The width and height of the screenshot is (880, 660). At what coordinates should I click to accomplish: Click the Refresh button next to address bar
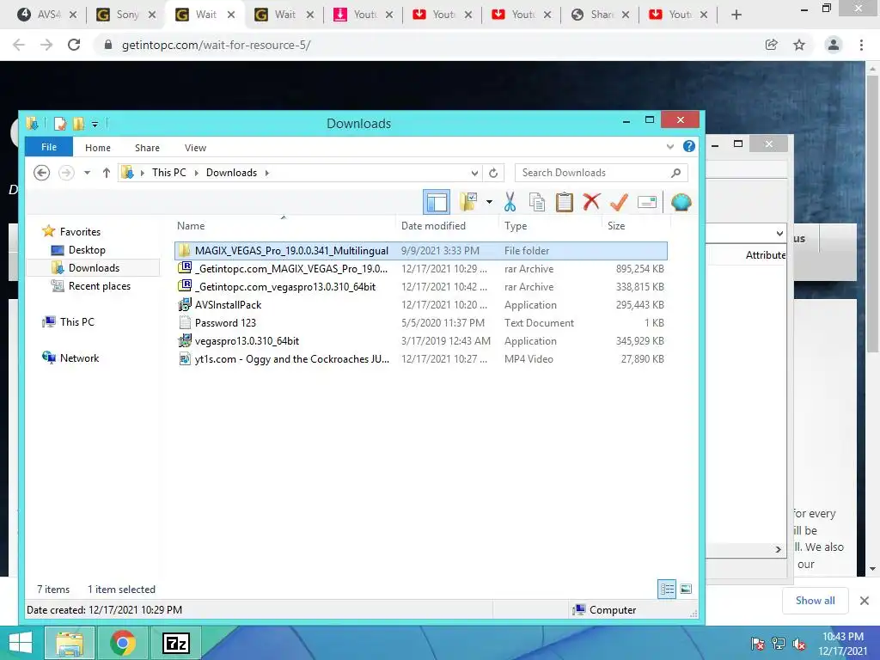click(x=492, y=173)
